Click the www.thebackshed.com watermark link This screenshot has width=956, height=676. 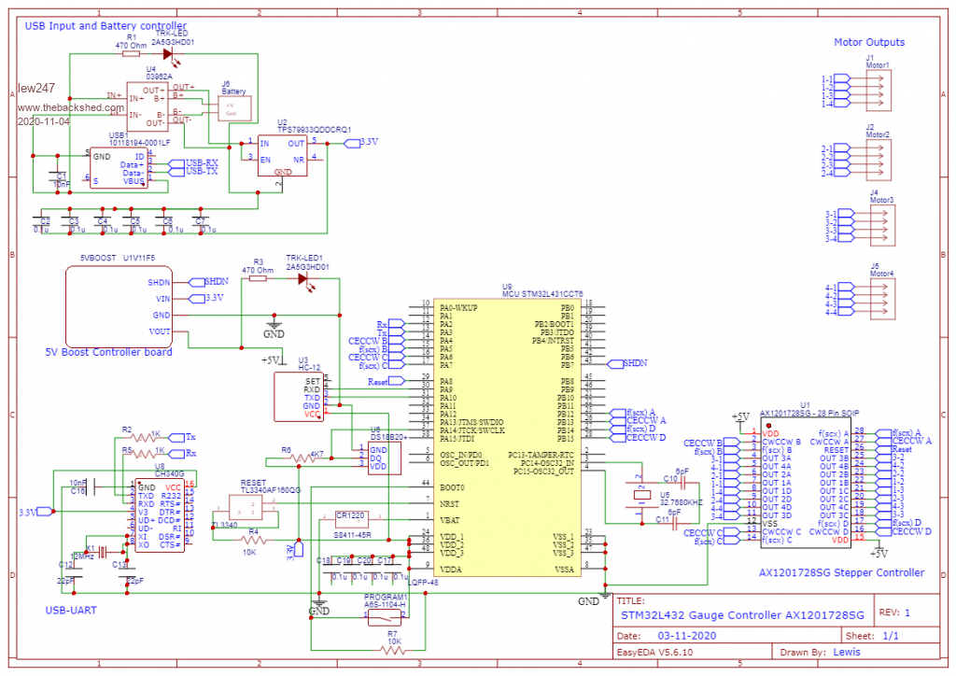(x=70, y=107)
